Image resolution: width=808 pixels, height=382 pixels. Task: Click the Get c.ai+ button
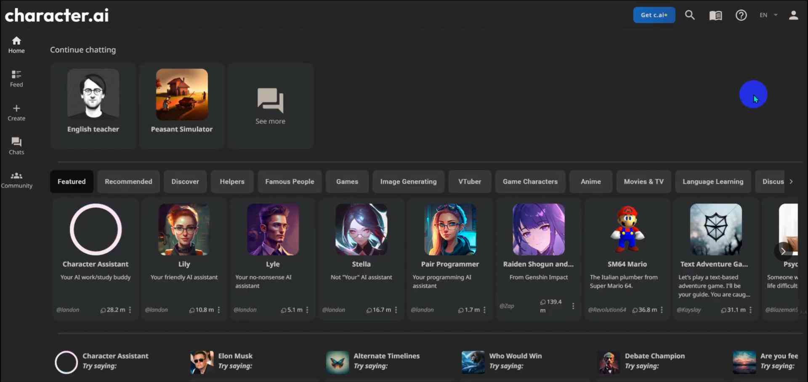pos(654,15)
